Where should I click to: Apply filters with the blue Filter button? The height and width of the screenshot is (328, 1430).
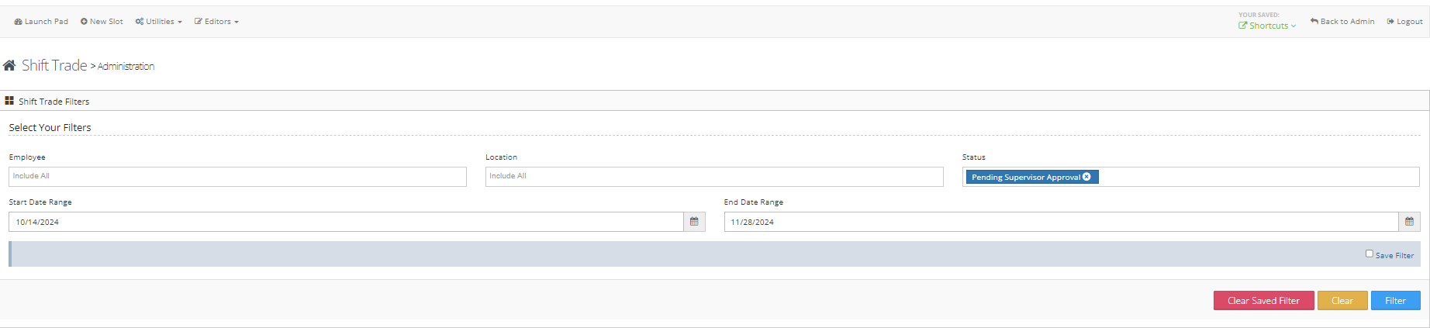click(1395, 301)
